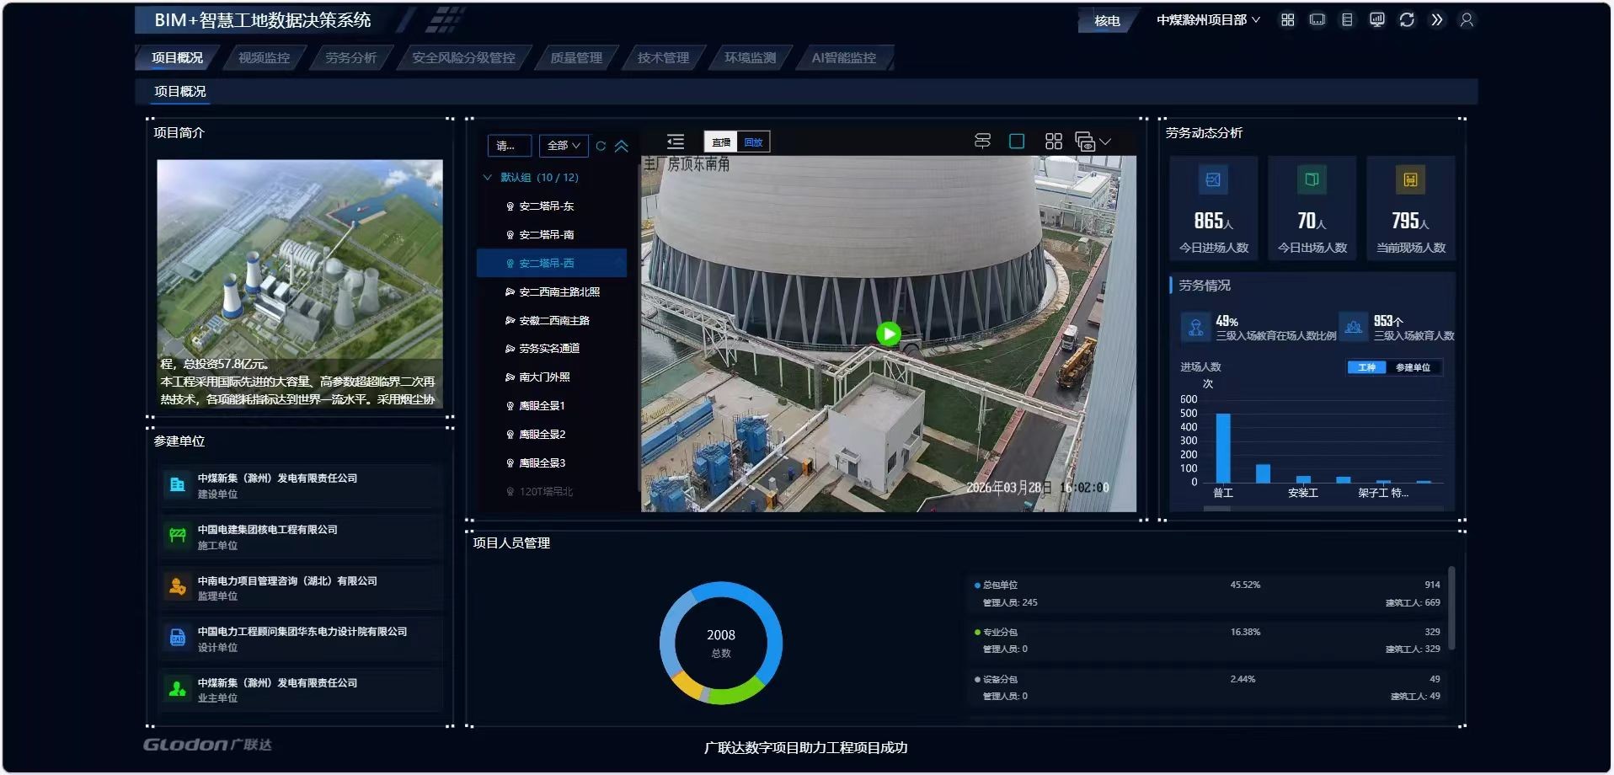Switch video to four-grid layout
This screenshot has width=1614, height=775.
1053,142
